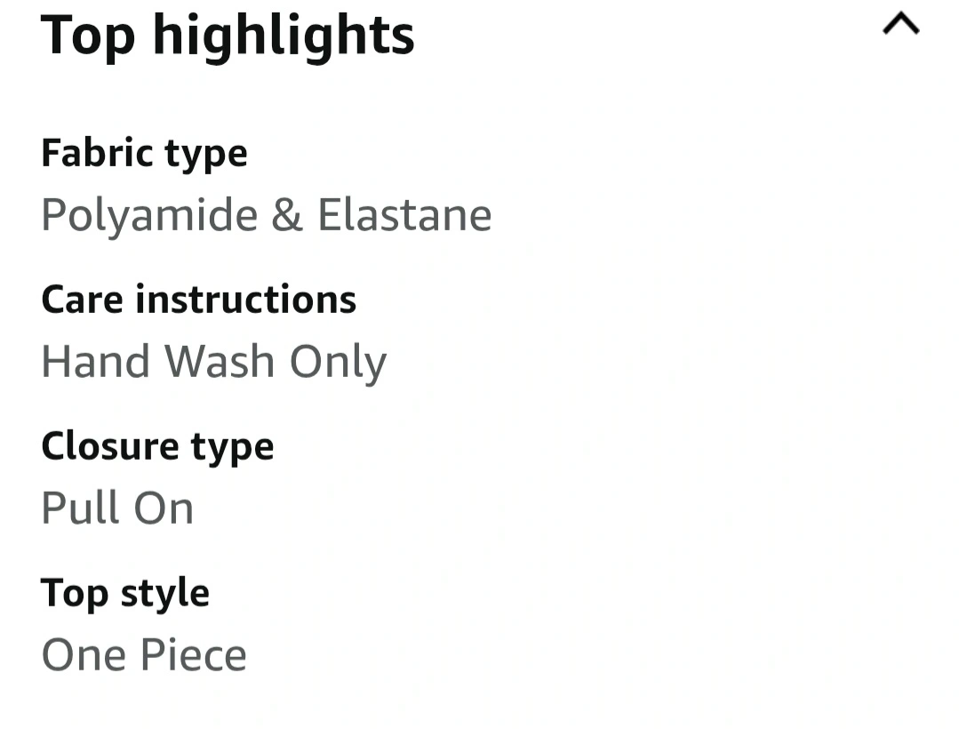Screen dimensions: 959x729
Task: Select the Top style label
Action: [x=125, y=593]
